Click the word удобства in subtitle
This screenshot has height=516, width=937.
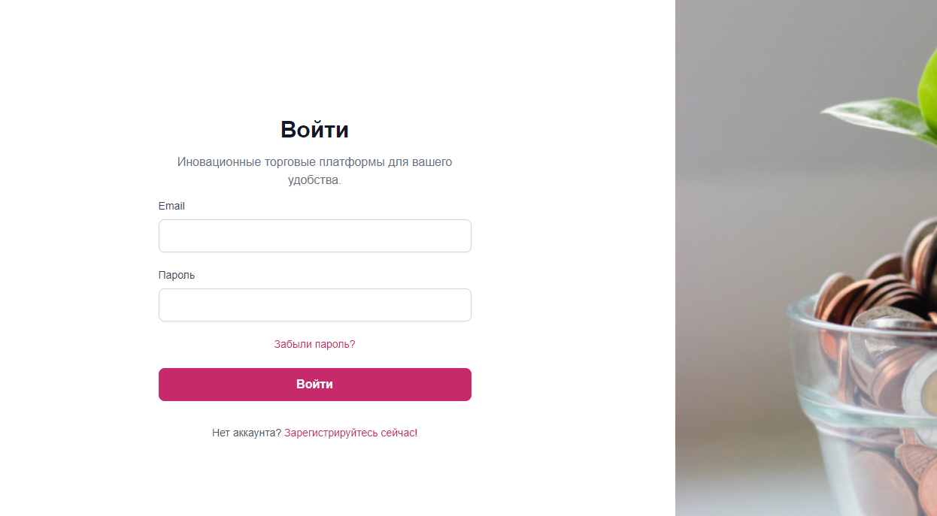click(x=313, y=180)
